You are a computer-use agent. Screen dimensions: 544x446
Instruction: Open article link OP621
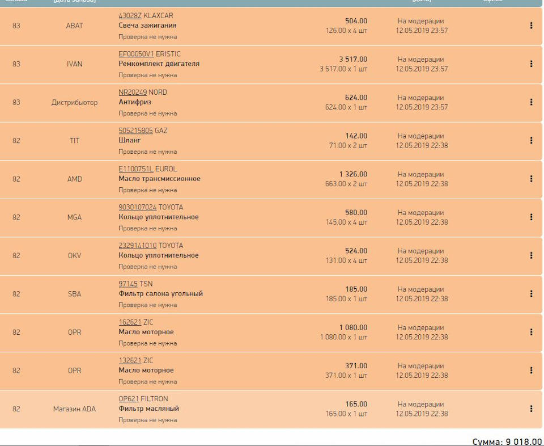(x=129, y=399)
